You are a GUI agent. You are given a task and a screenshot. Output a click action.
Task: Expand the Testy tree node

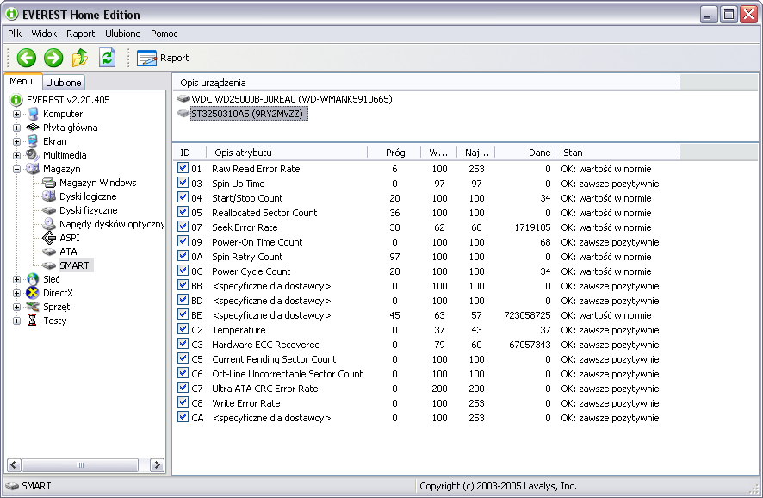16,321
